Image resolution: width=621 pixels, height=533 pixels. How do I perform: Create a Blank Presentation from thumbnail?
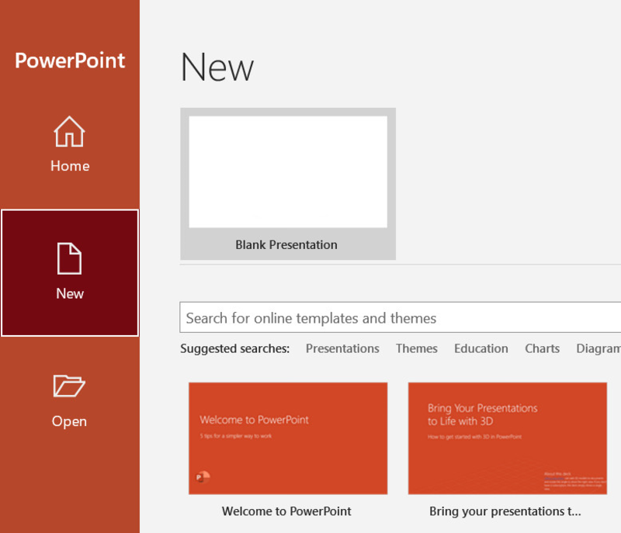[288, 171]
